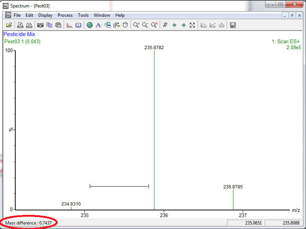Click the print portrait icon
This screenshot has height=229, width=306.
20,25
